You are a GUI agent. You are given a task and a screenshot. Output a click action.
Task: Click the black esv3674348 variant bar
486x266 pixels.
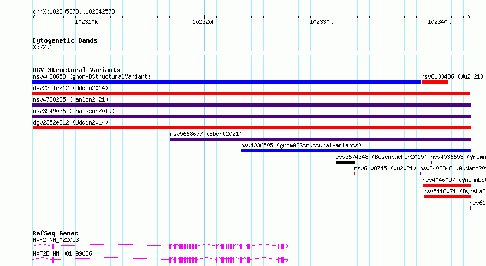[346, 162]
